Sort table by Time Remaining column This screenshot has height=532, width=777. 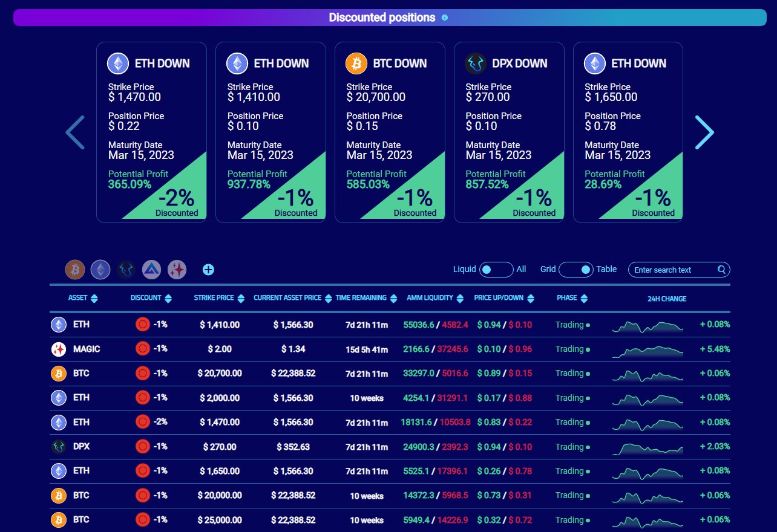point(366,298)
